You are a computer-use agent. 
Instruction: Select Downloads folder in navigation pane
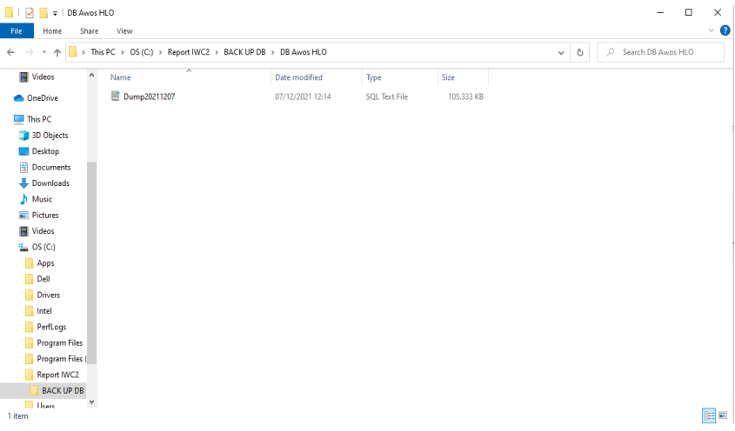pyautogui.click(x=50, y=183)
